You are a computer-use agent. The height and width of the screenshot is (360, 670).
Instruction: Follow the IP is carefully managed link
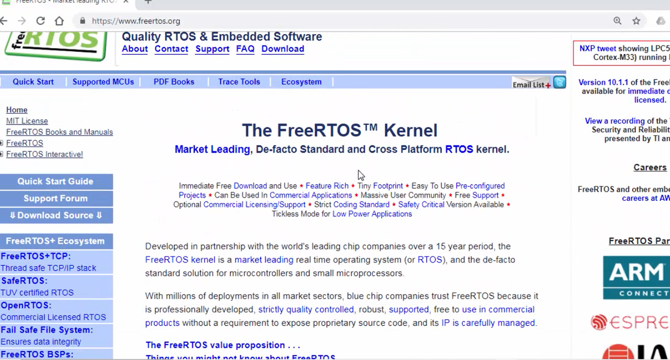point(488,323)
